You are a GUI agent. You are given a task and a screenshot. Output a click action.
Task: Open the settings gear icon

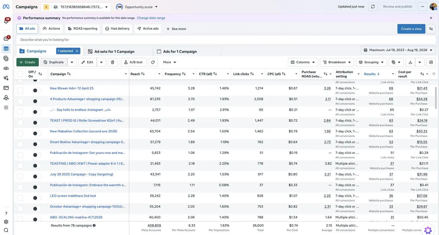coord(6,222)
